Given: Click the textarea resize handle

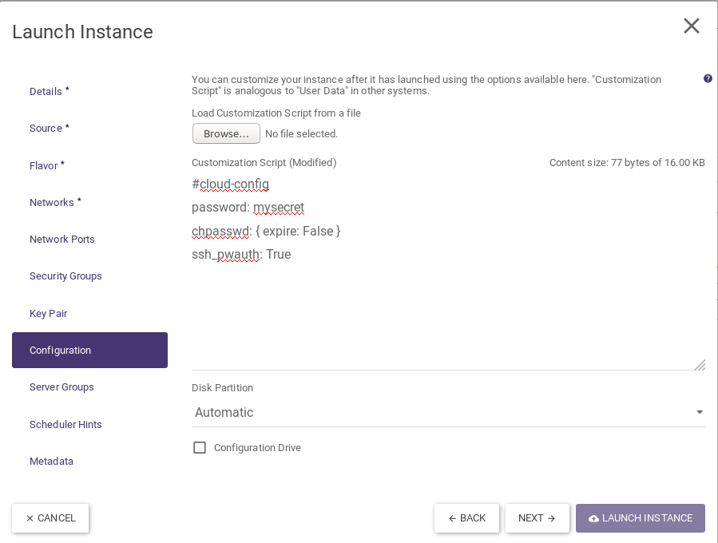Looking at the screenshot, I should pyautogui.click(x=700, y=365).
